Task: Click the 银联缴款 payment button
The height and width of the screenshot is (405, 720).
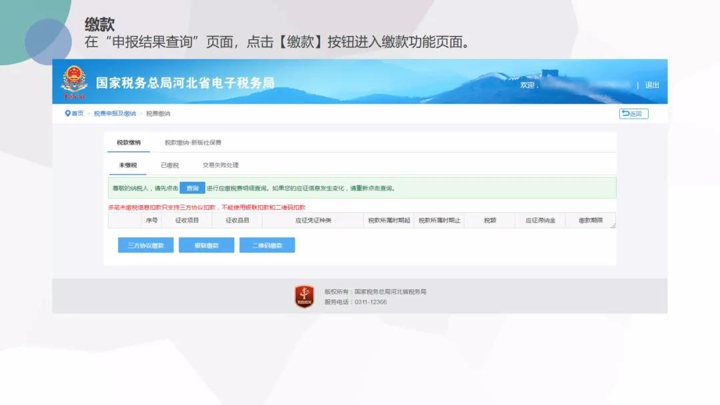Action: [206, 244]
